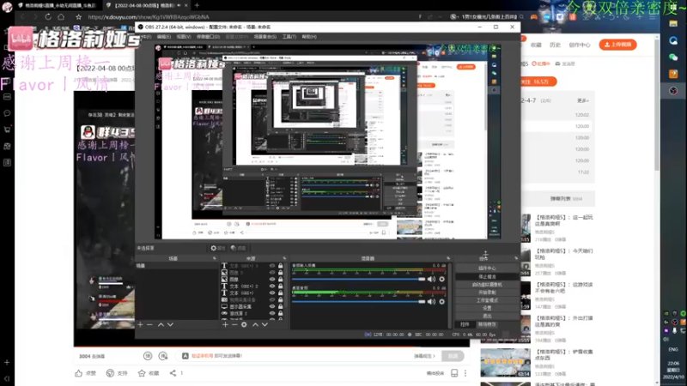Open the 场景集合(S) menu in OBS

tap(265, 37)
